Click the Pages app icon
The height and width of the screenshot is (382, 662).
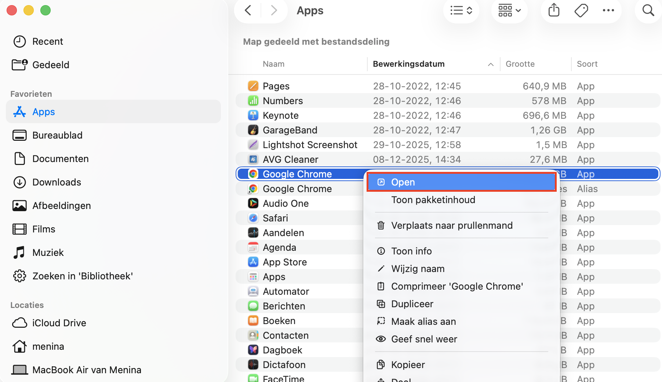pos(253,86)
